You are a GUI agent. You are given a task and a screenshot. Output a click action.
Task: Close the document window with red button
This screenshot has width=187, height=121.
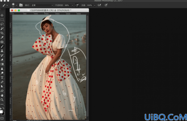12,10
